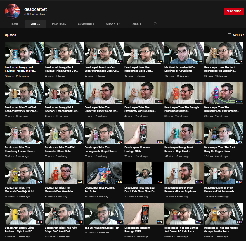The width and height of the screenshot is (246, 241).
Task: Open the Chai Rooibos Odyssey Mushroom thumbnail
Action: point(25,93)
